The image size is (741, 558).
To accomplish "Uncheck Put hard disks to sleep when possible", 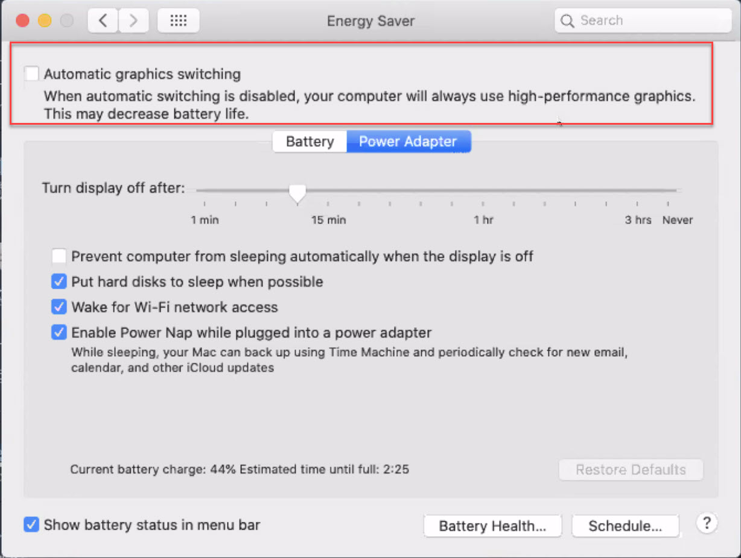I will pos(59,281).
